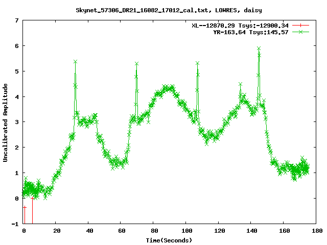This screenshot has width=327, height=245.
Task: Click x-axis tick label 20
Action: 57,231
